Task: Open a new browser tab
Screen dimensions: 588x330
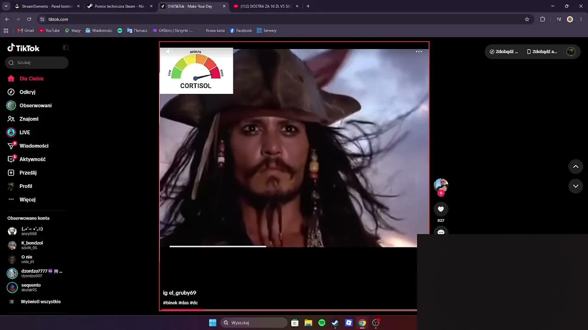Action: coord(308,6)
